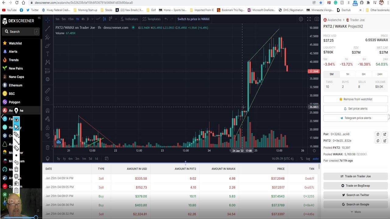This screenshot has height=219, width=390.
Task: Expand More search options
Action: click(x=356, y=212)
